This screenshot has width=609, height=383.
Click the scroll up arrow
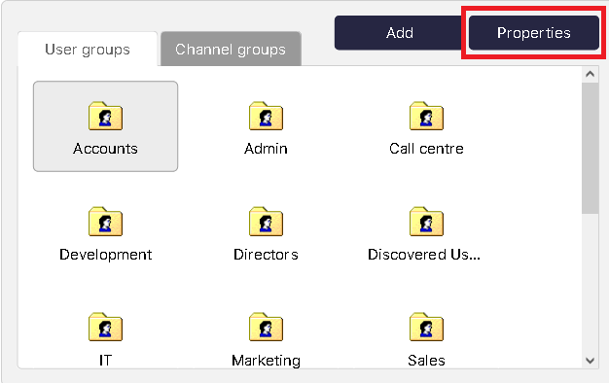tap(590, 74)
